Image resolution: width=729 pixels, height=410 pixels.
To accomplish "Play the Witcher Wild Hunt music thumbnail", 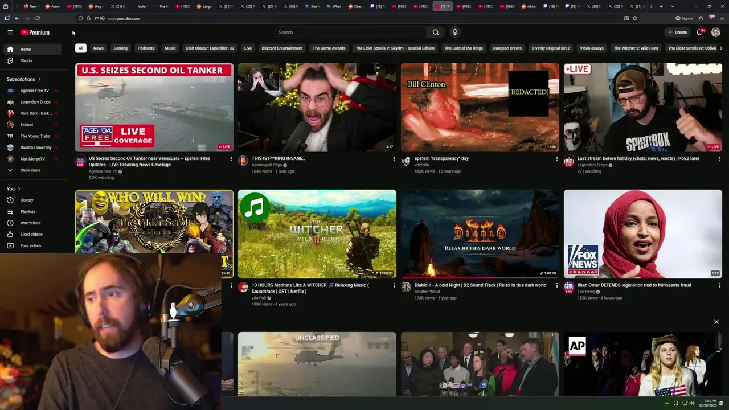I will point(317,233).
